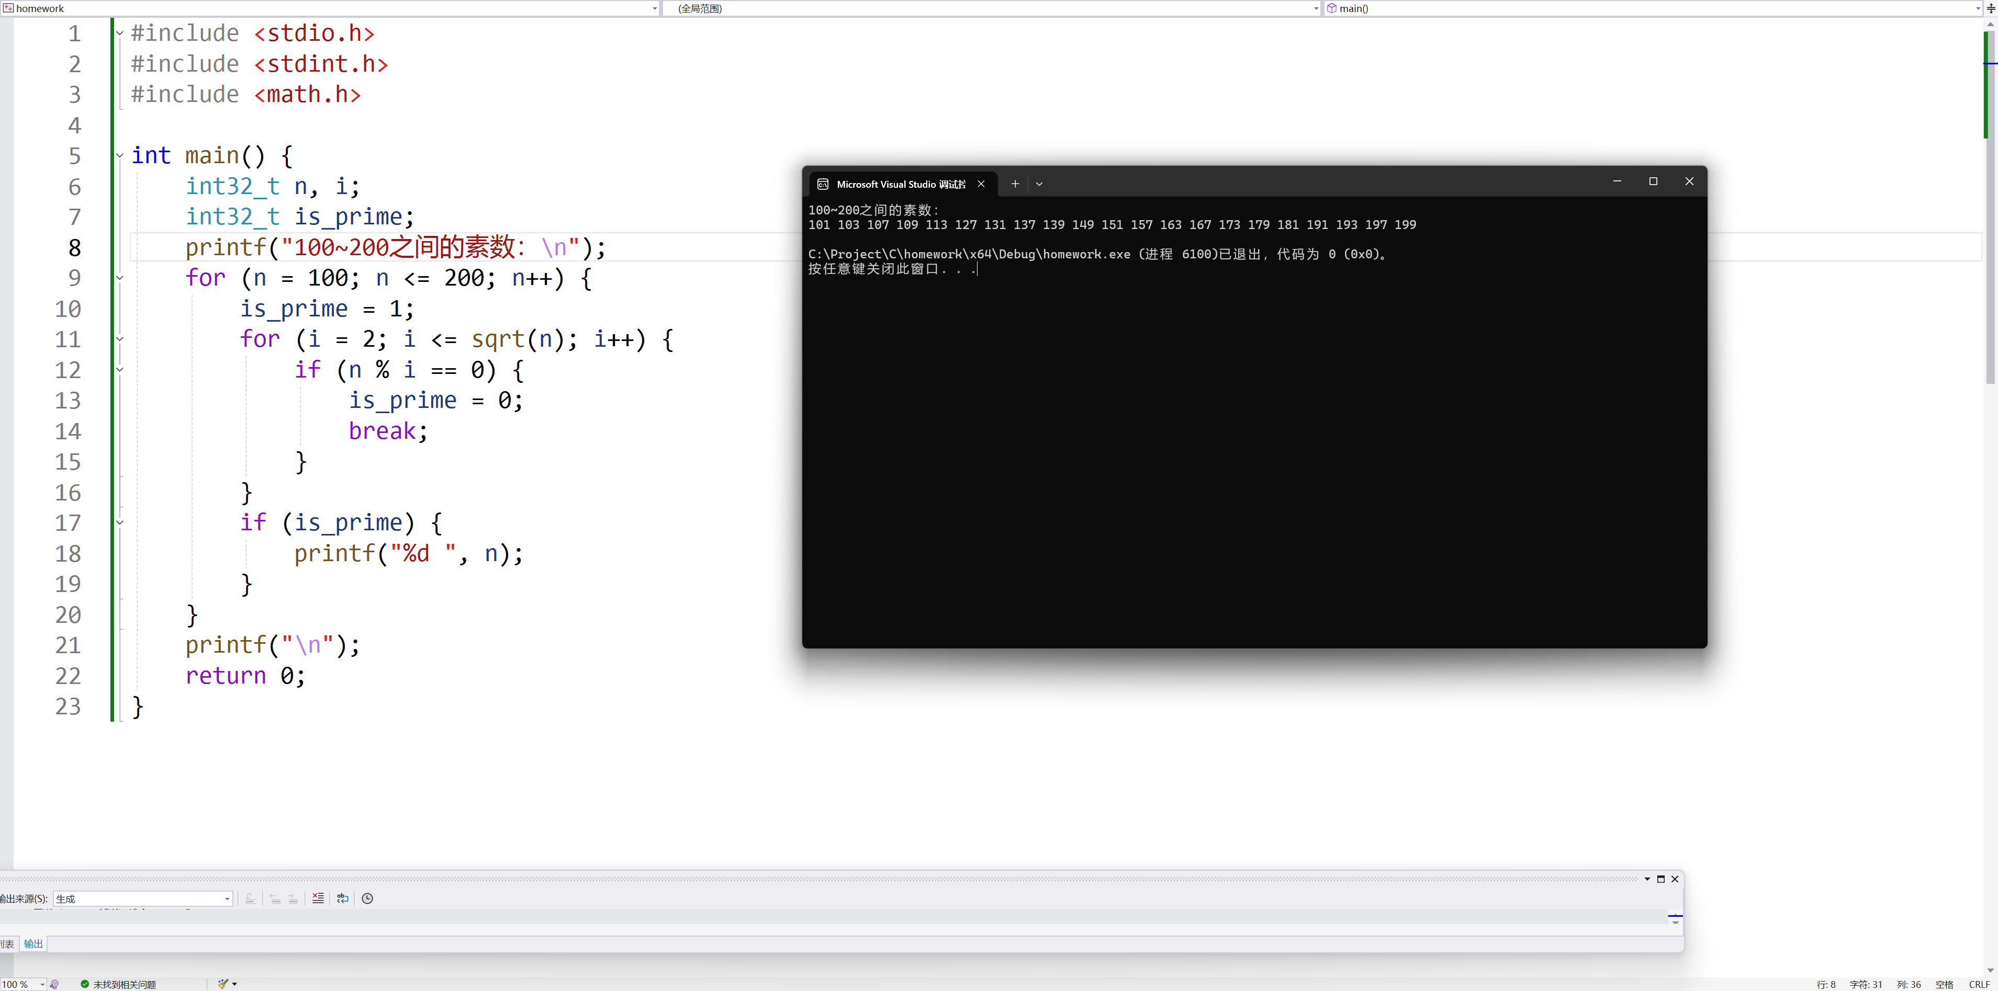The image size is (1998, 991).
Task: Click the CRLF line ending indicator
Action: point(1979,984)
